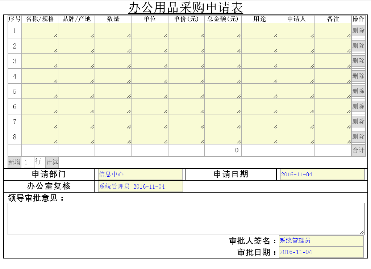Click 删除 button for row 1
Screen dimensions: 371x269
pos(358,30)
